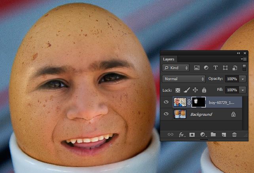The height and width of the screenshot is (173, 254).
Task: Click the Background layer name
Action: pos(201,114)
